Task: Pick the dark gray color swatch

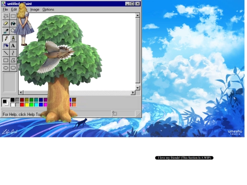Action: 17,100
